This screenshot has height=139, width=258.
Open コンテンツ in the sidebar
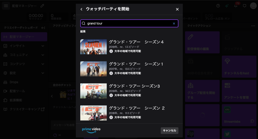tap(24, 64)
